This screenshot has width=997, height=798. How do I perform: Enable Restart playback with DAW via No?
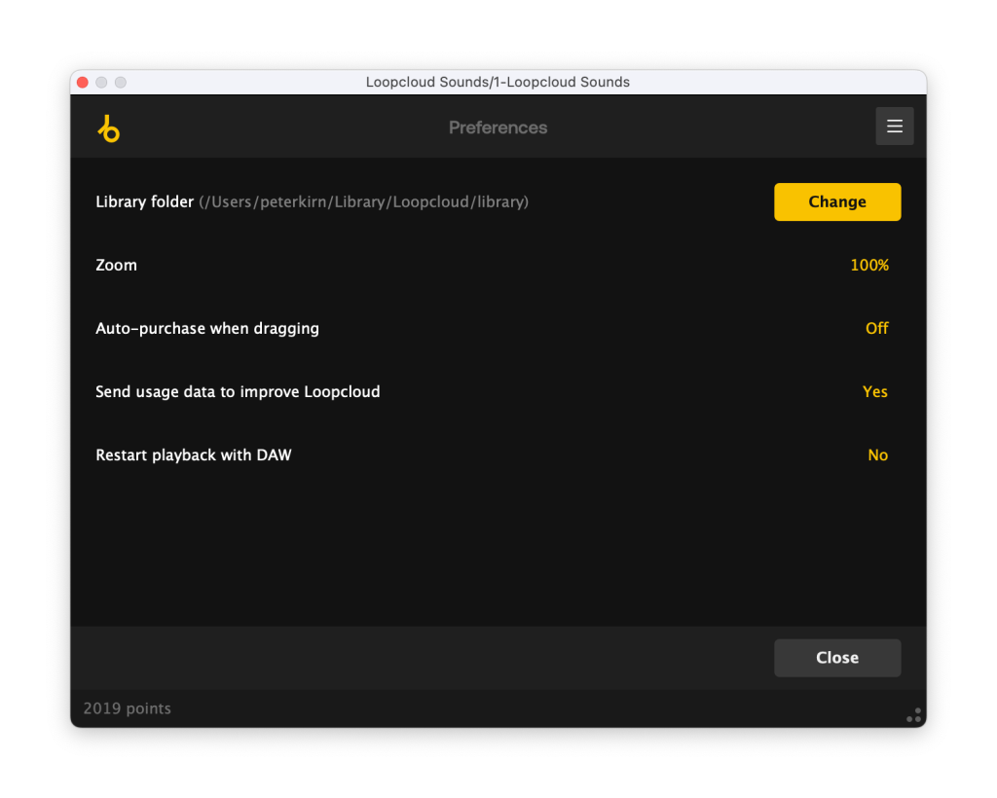(x=877, y=455)
